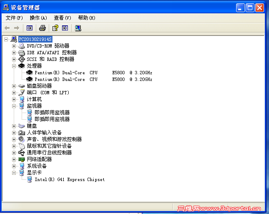Screen dimensions: 269x214
Task: Open properties help icon with question mark
Action: click(55, 28)
